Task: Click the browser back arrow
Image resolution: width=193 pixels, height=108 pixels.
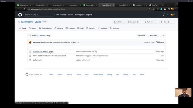Action: pos(17,9)
